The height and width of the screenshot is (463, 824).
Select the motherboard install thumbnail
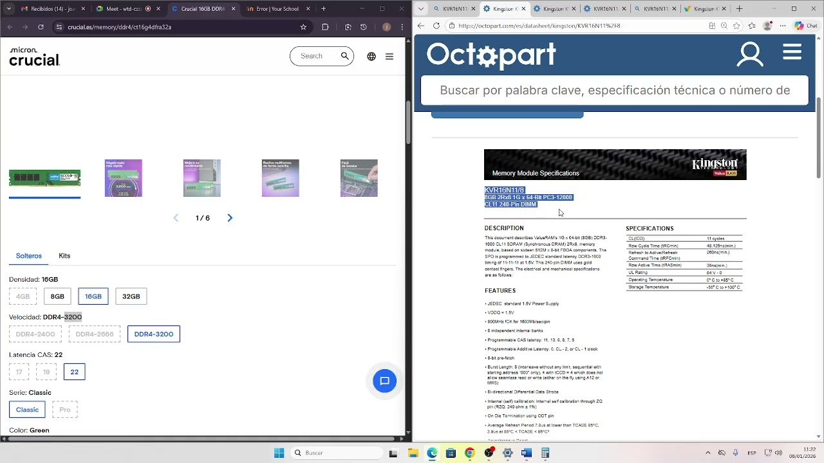(359, 178)
